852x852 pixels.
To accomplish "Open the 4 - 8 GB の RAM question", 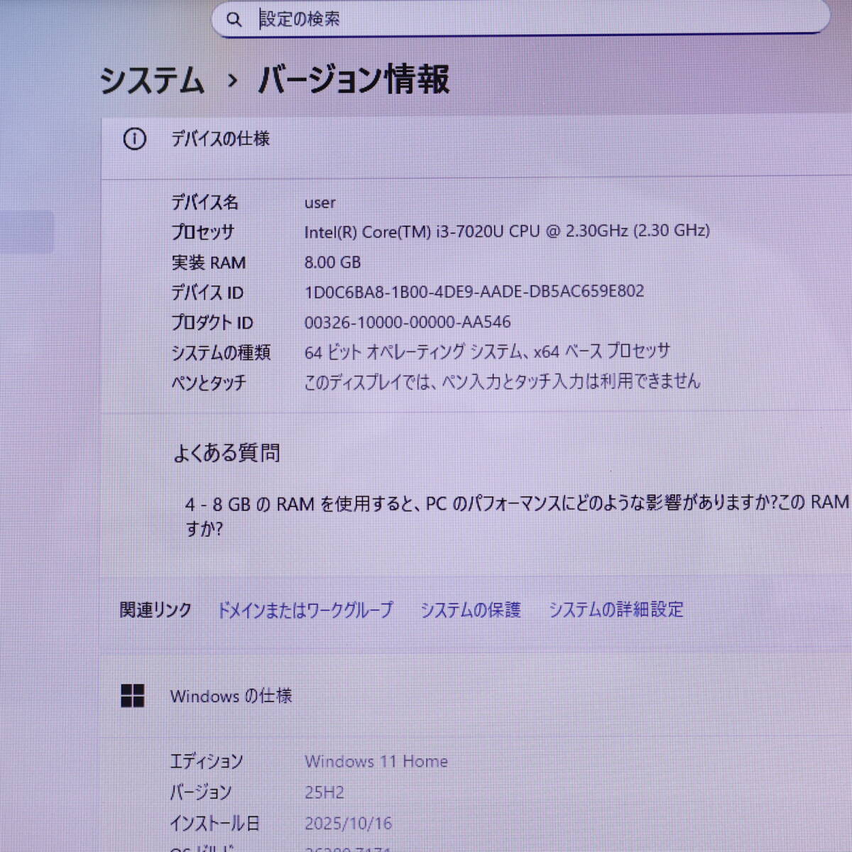I will 517,515.
